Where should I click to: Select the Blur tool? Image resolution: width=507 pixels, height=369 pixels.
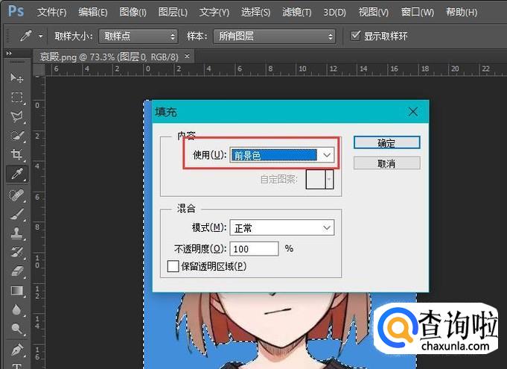click(16, 310)
